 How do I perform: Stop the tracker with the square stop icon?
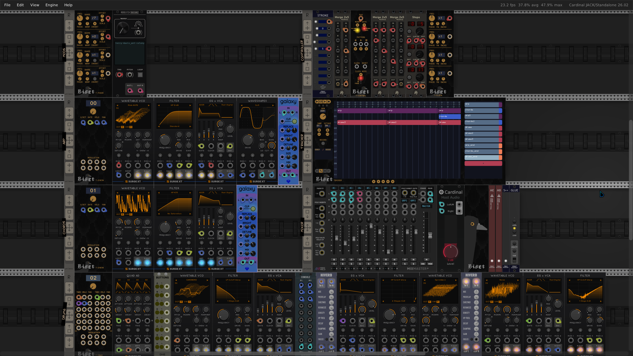click(329, 102)
